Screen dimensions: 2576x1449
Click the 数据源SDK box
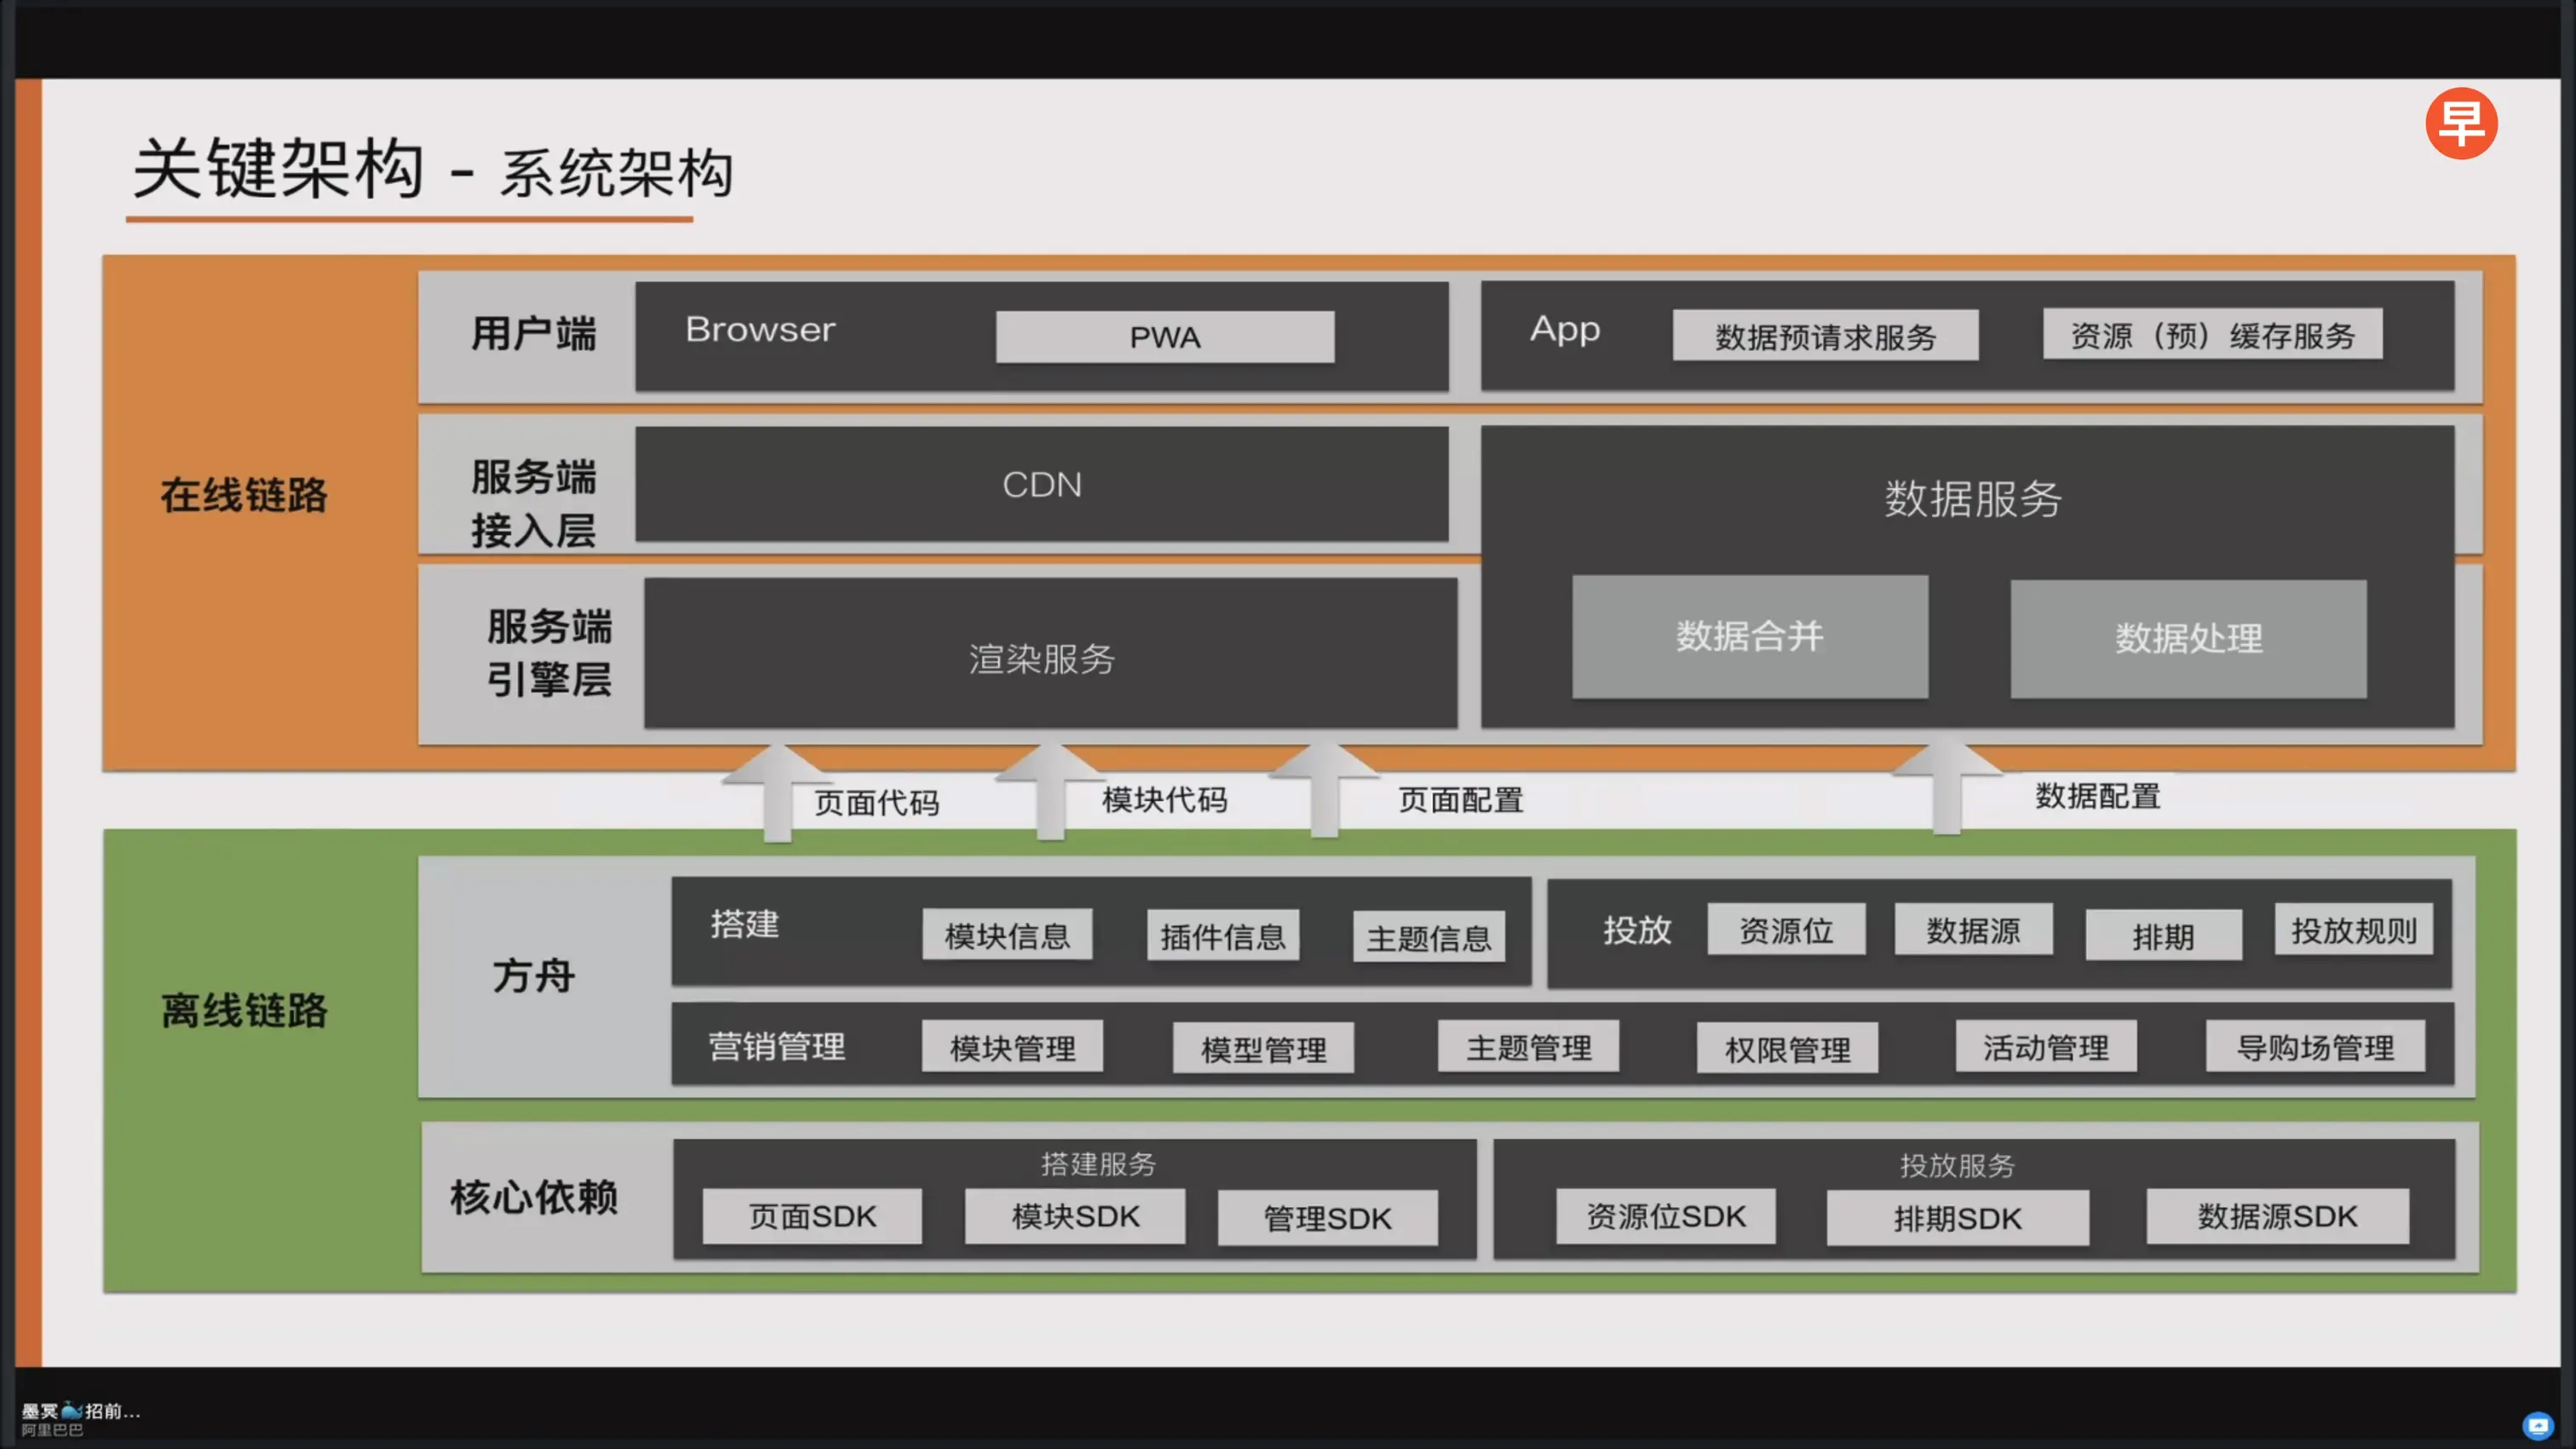[x=2276, y=1216]
